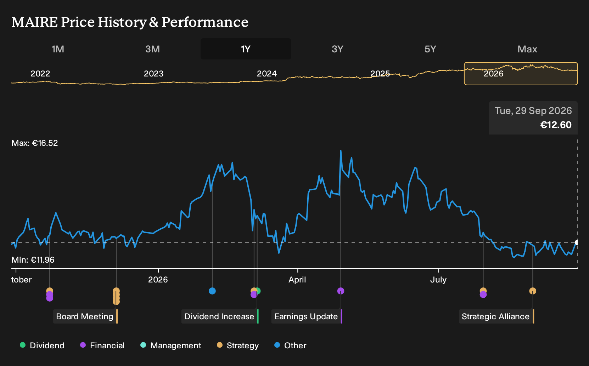Click the 2023 region in the overview chart
Viewport: 589px width, 366px height.
coord(153,74)
